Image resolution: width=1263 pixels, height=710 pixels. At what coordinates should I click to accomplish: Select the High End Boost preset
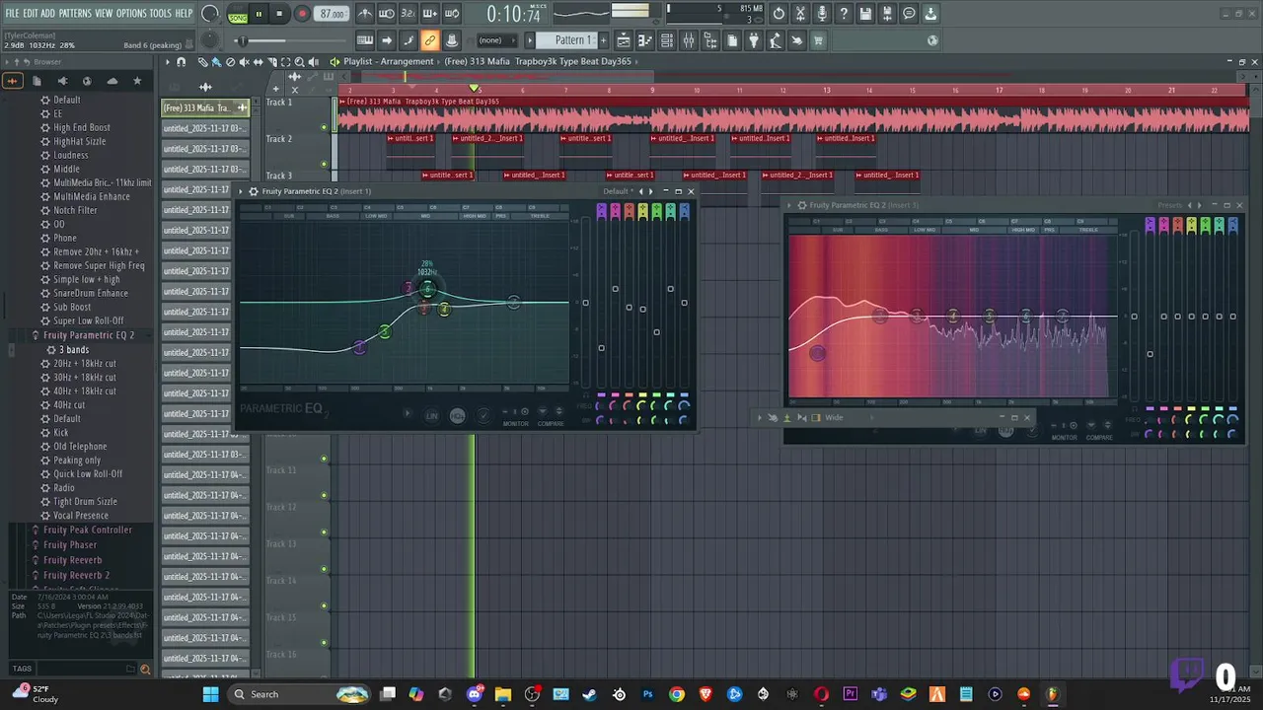(x=82, y=127)
